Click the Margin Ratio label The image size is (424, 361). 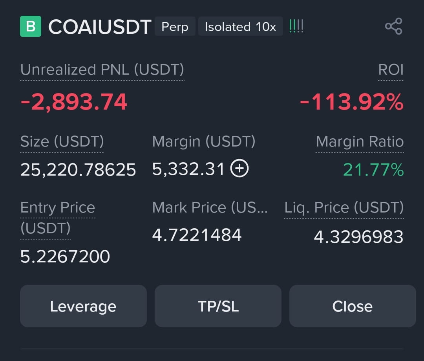click(x=360, y=142)
